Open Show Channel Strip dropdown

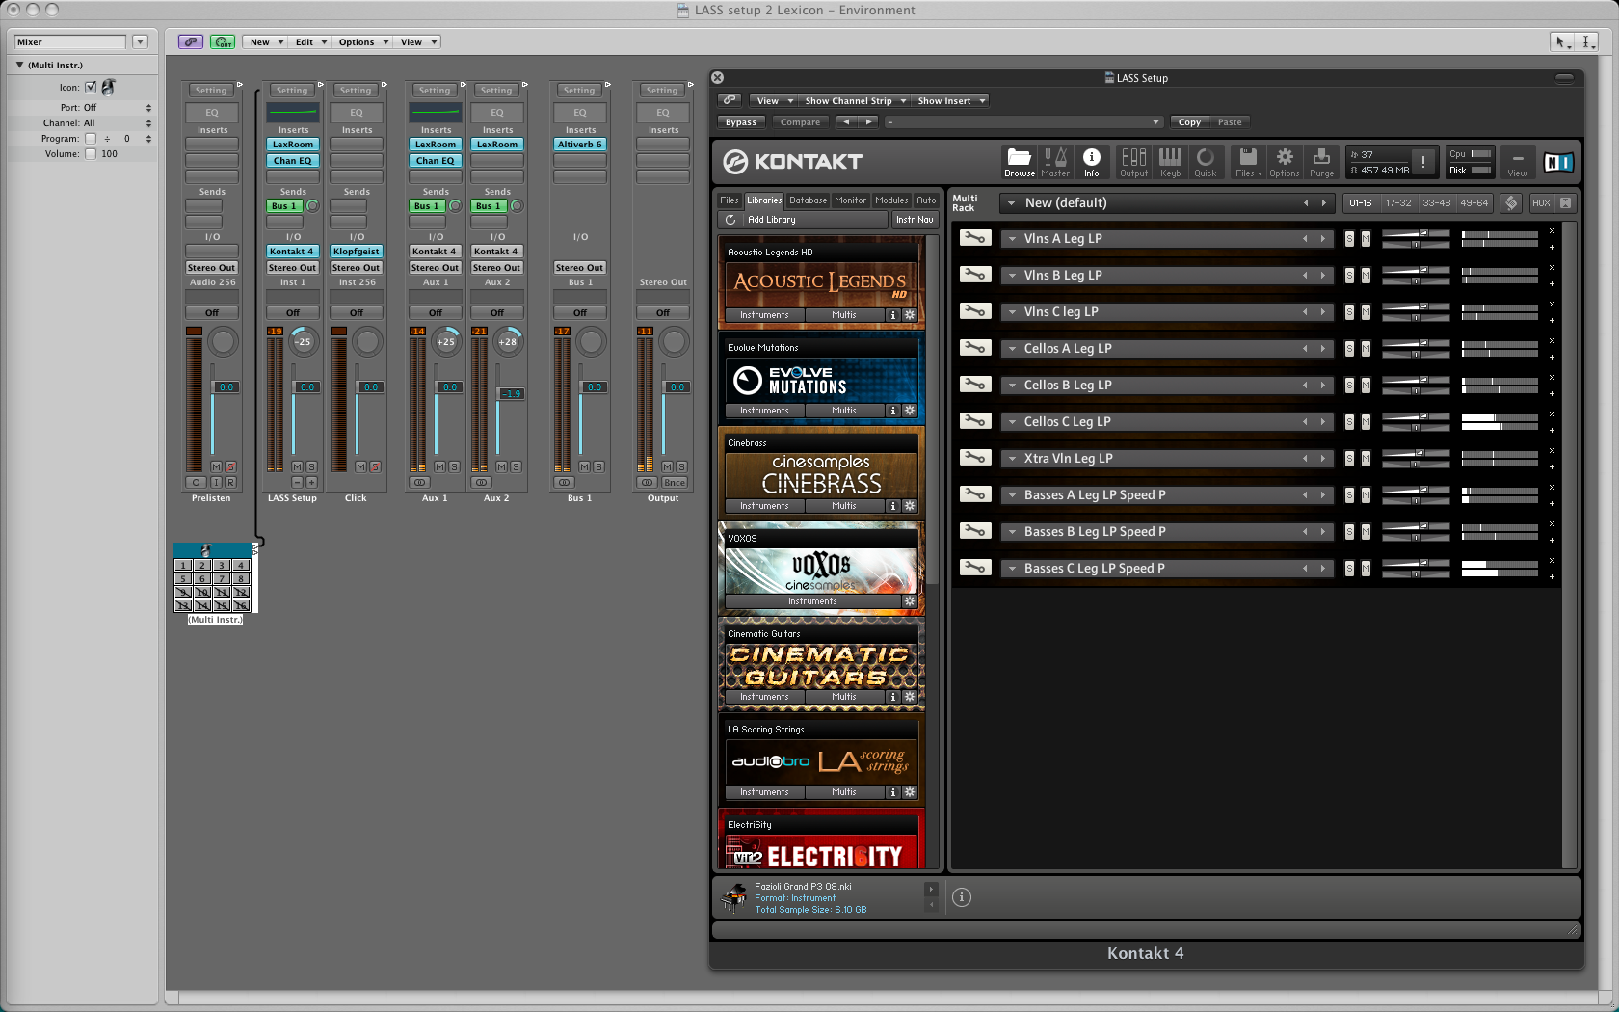pyautogui.click(x=856, y=100)
